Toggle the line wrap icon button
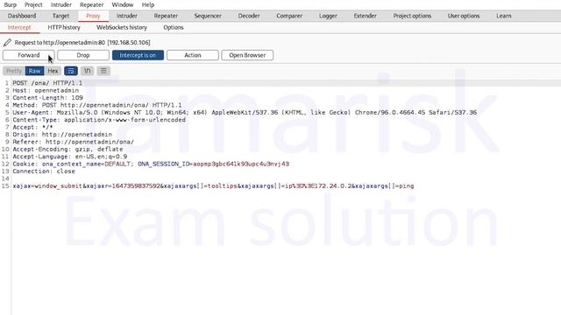Viewport: 561px width, 315px height. point(71,71)
